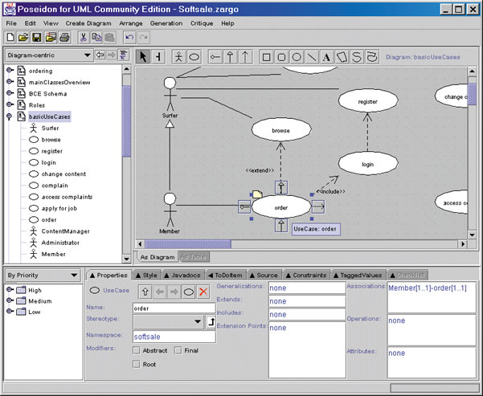Click the Copy icon in toolbar
This screenshot has width=483, height=396.
click(96, 38)
